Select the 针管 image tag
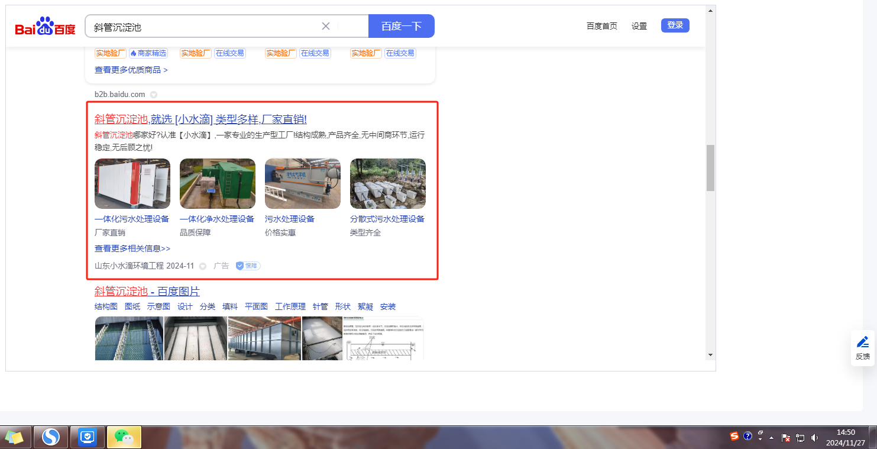Screen dimensions: 877x449 321,306
